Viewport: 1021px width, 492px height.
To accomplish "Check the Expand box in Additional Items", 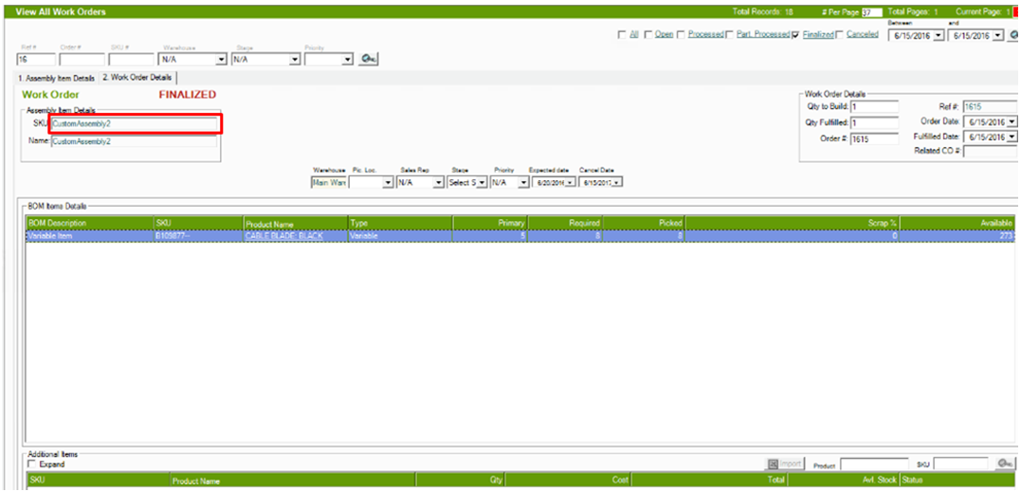I will (x=33, y=465).
